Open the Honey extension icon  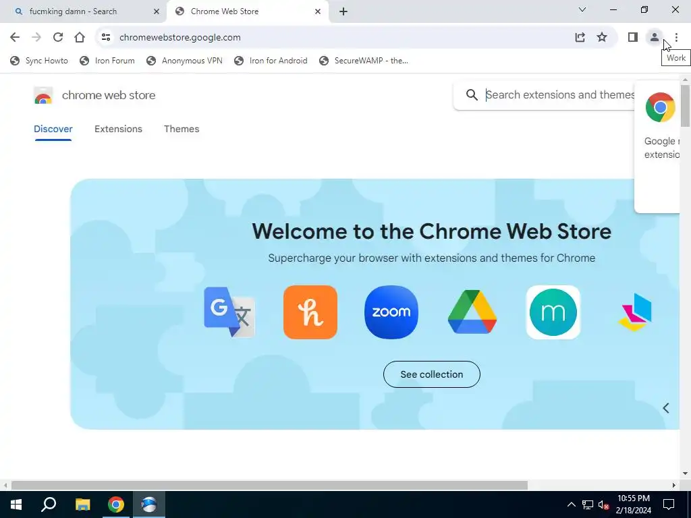pyautogui.click(x=310, y=312)
